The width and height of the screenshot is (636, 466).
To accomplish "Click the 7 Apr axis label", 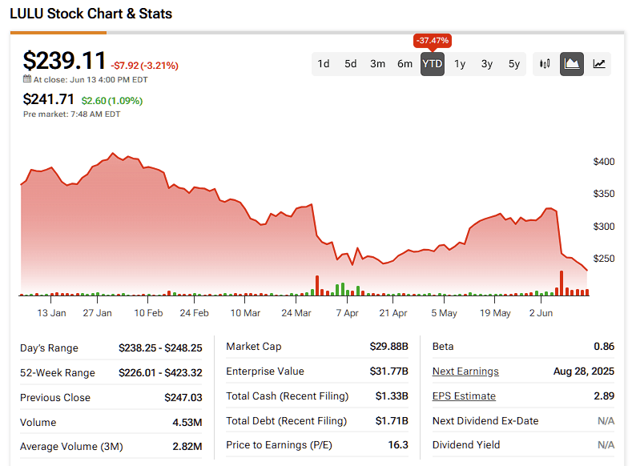I will pos(347,313).
